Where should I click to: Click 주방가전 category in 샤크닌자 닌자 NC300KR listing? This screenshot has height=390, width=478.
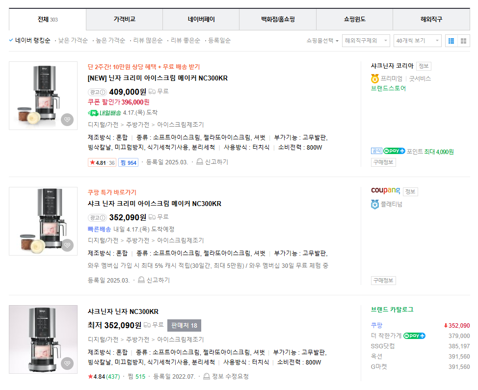click(138, 339)
